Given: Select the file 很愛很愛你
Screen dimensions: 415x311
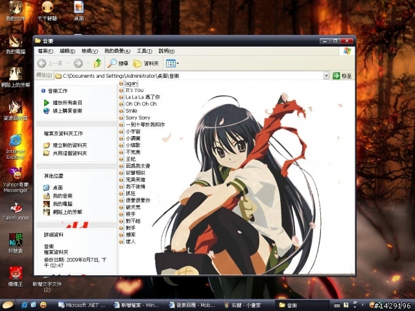Looking at the screenshot, I should pos(138,200).
